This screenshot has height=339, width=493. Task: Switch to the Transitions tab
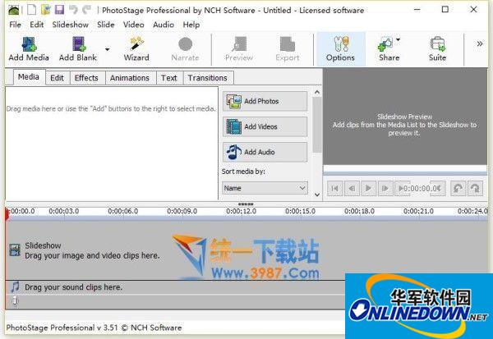pos(208,78)
